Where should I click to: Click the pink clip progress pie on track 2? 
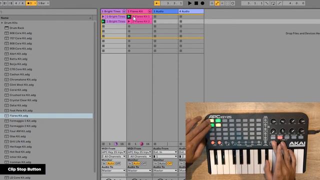(141, 144)
